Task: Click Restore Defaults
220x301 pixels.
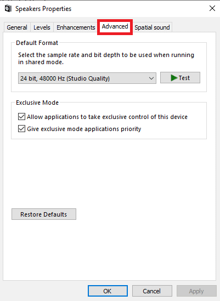Action: (44, 214)
